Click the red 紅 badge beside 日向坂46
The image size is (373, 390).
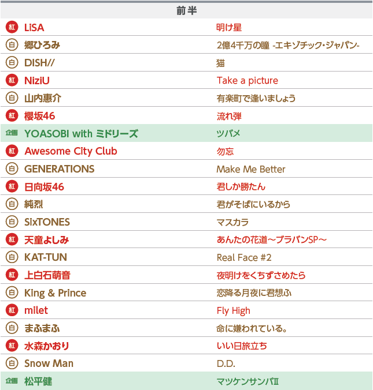(12, 186)
